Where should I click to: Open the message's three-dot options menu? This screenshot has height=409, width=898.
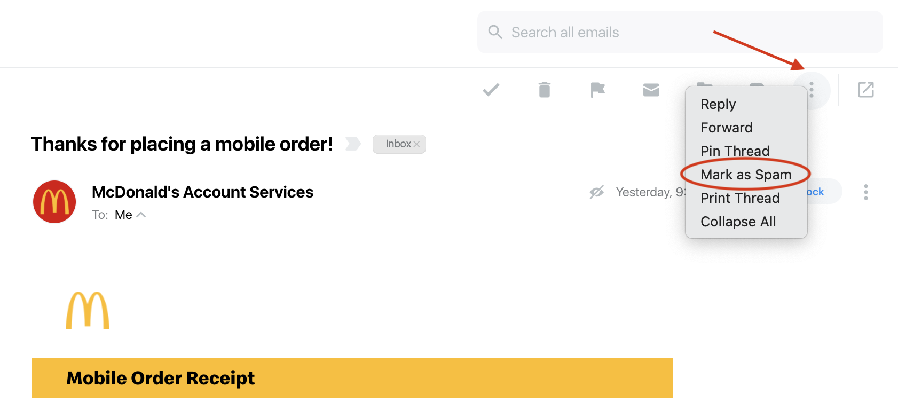865,192
